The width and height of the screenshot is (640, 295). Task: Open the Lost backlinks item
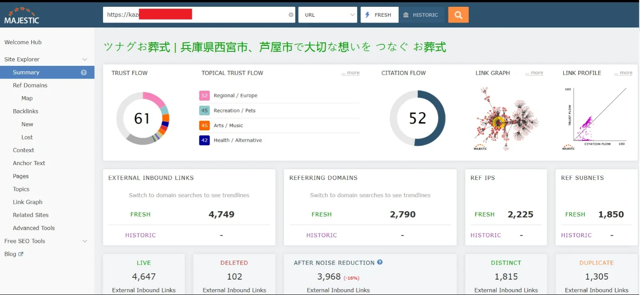(27, 137)
